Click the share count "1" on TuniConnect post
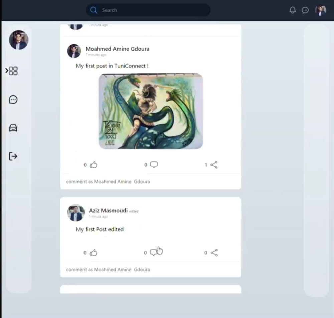The image size is (334, 318). [206, 165]
